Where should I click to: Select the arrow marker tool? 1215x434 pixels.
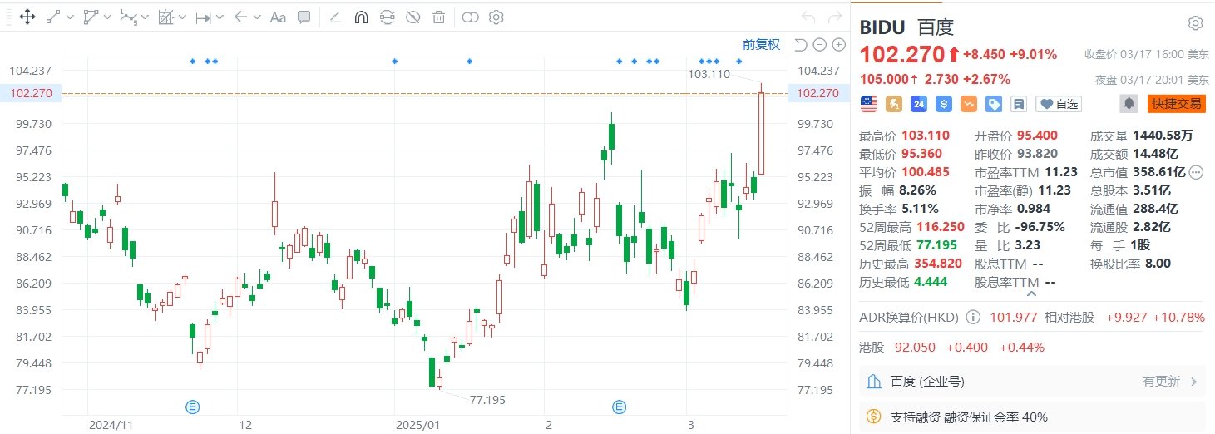coord(240,17)
